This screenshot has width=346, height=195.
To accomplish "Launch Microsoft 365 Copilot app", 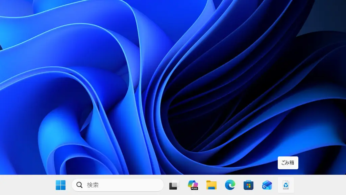I will click(193, 185).
